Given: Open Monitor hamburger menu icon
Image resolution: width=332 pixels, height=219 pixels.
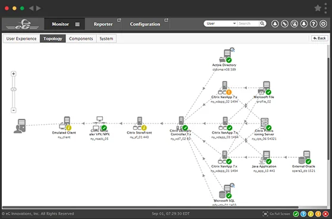Looking at the screenshot, I should click(x=77, y=24).
